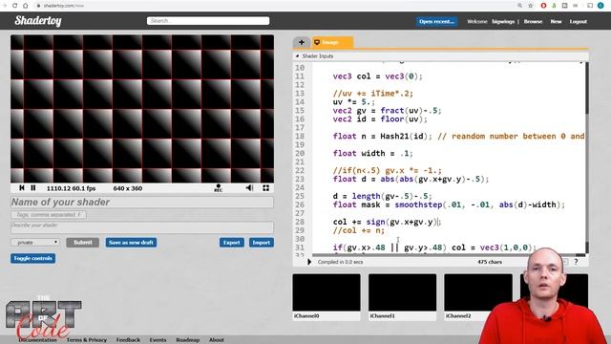Click line 'col += sign(gv.x+gv.y);'
This screenshot has height=344, width=611.
click(387, 222)
